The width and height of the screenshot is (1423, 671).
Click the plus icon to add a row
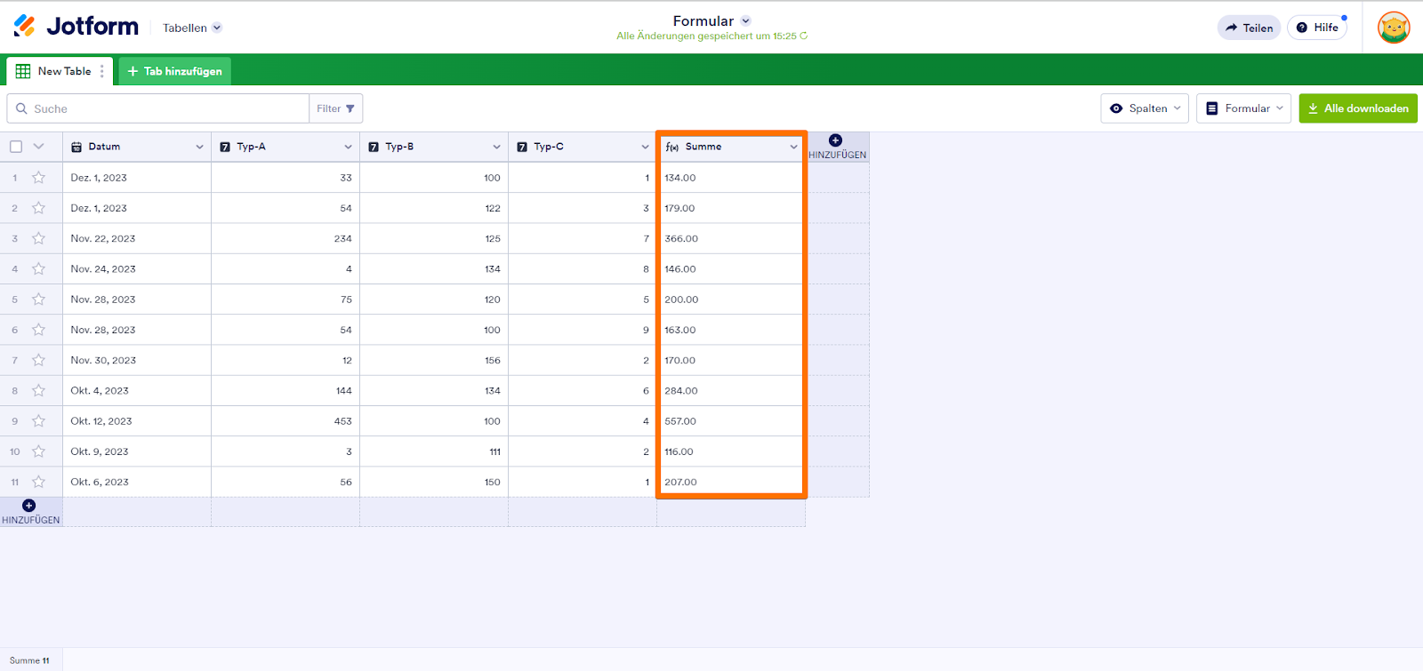(x=29, y=506)
